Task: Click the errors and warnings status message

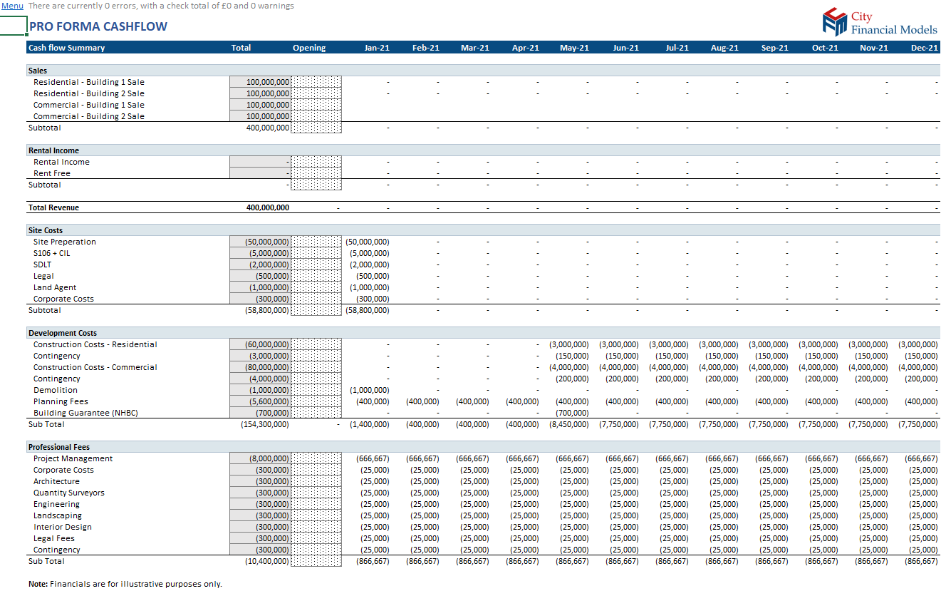Action: point(161,6)
